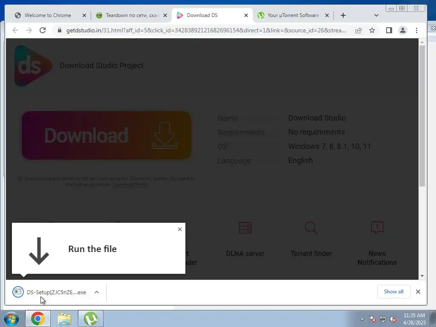The width and height of the screenshot is (436, 327).
Task: Click the vertical scrollbar thumb
Action: tap(422, 116)
